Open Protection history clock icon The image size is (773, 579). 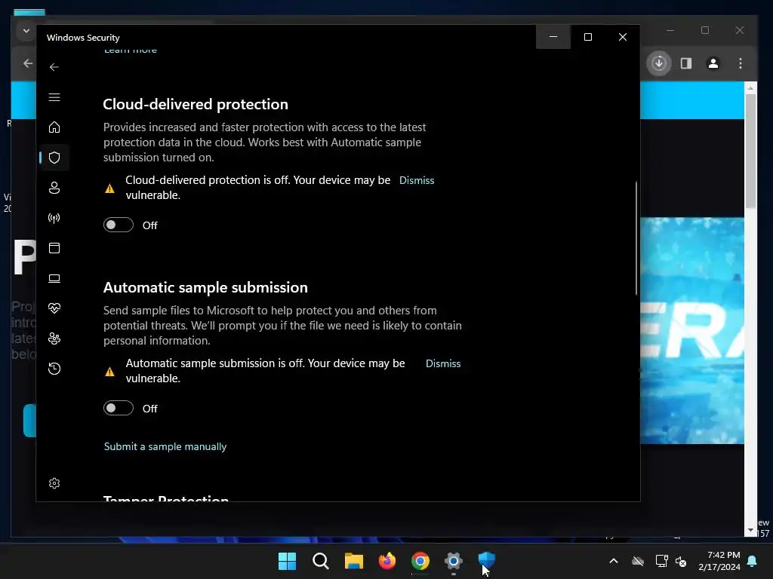point(54,369)
